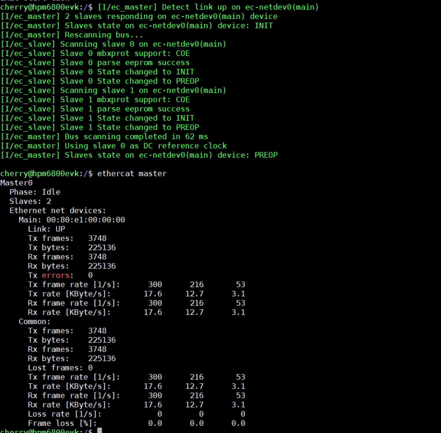This screenshot has height=433, width=441.
Task: Click the 'Link: UP' status line
Action: coord(46,229)
